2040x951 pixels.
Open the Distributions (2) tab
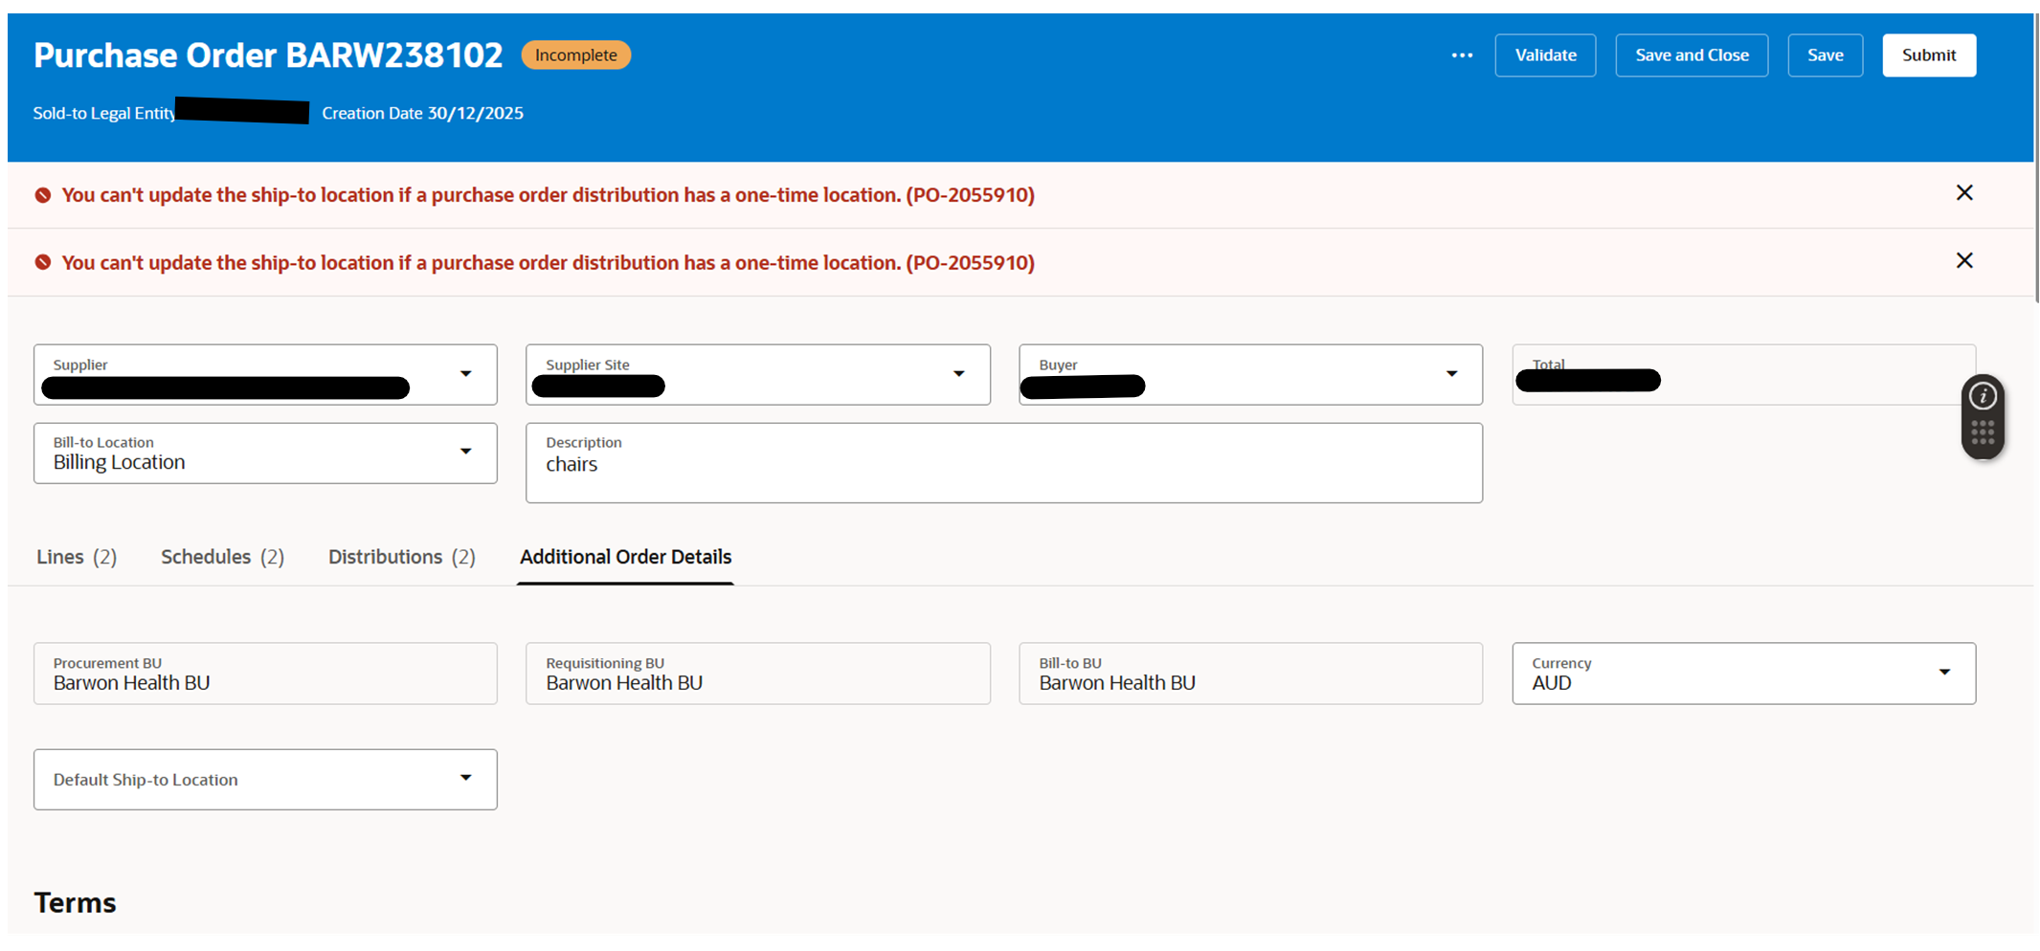tap(401, 557)
